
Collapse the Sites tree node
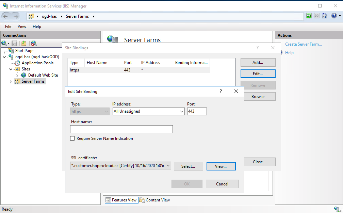coord(11,69)
